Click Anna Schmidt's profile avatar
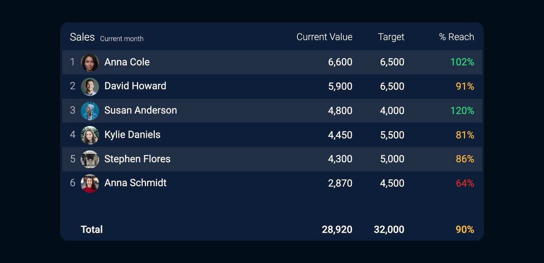Image resolution: width=544 pixels, height=263 pixels. (x=90, y=184)
